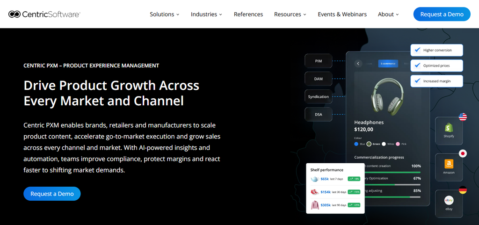
Task: Click the Centric Software logo
Action: click(x=44, y=14)
